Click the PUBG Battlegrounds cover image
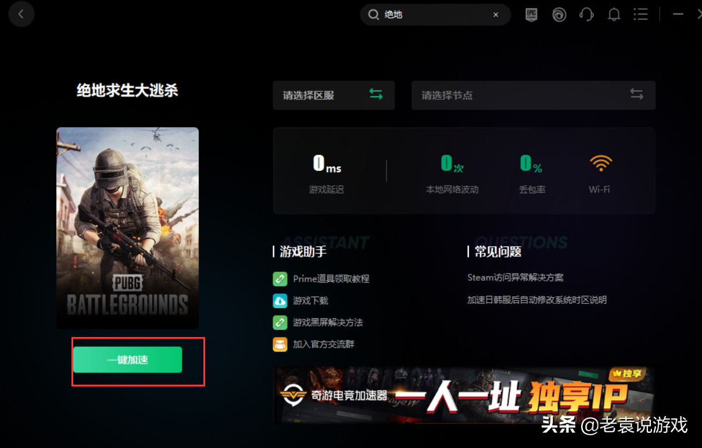Image resolution: width=702 pixels, height=448 pixels. click(x=128, y=228)
